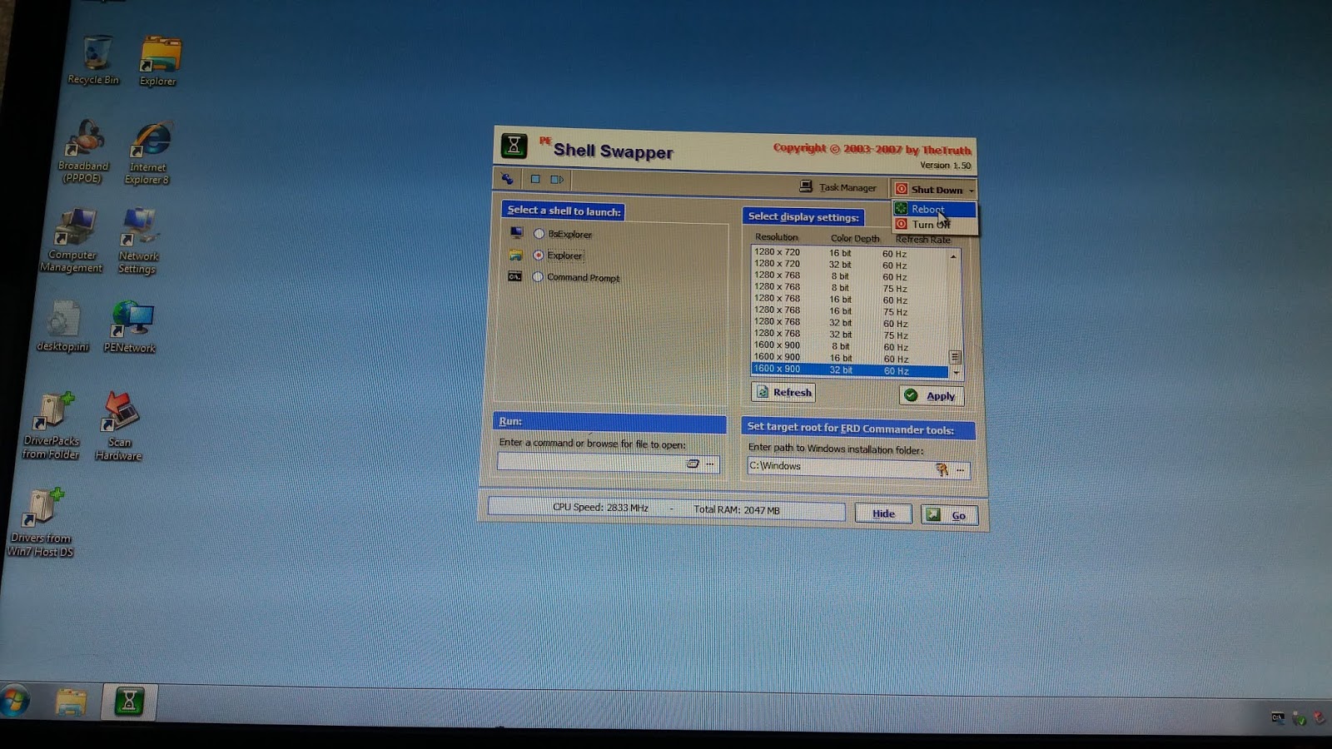Image resolution: width=1332 pixels, height=749 pixels.
Task: Launch Broadband (PPPOE) desktop shortcut
Action: pos(82,151)
